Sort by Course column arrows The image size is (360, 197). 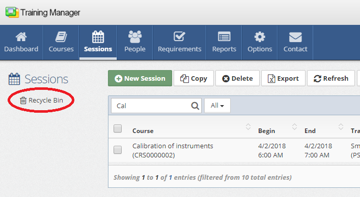[x=248, y=127]
